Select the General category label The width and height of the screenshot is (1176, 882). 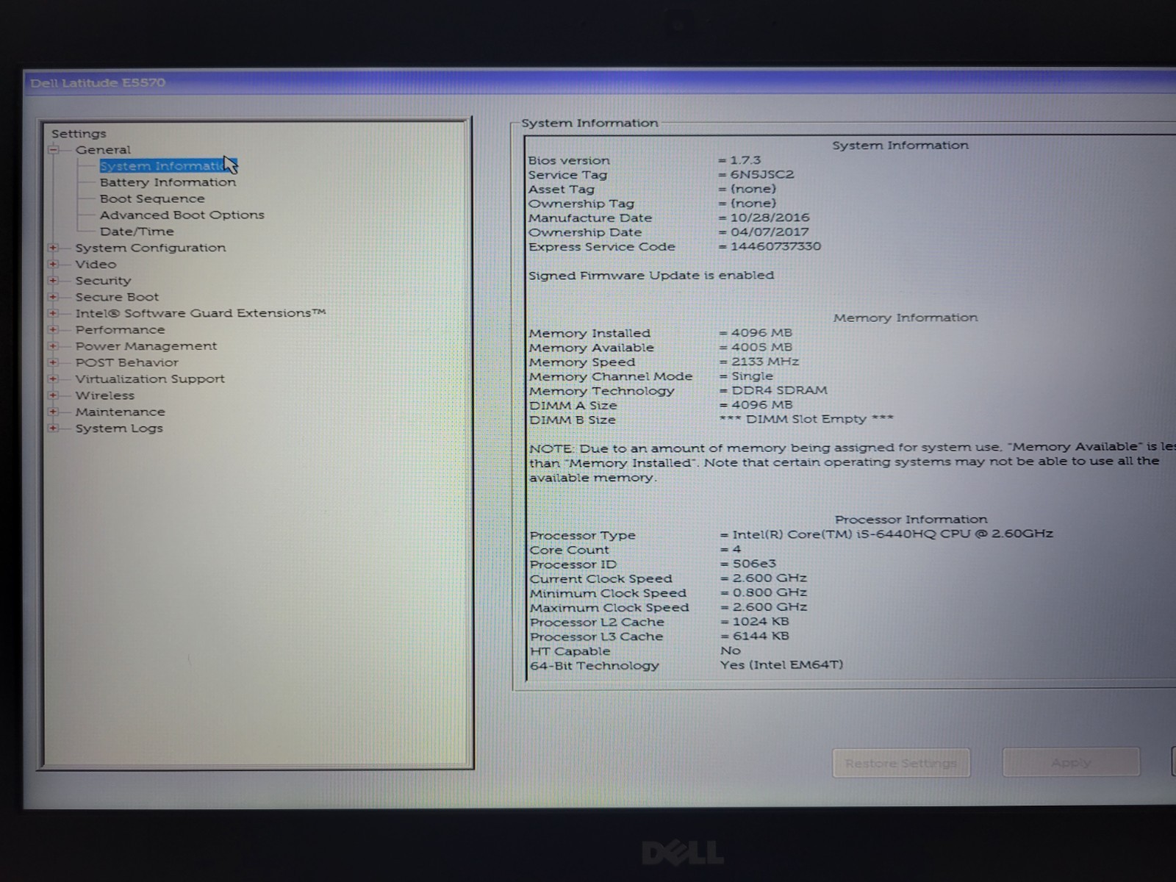[103, 150]
